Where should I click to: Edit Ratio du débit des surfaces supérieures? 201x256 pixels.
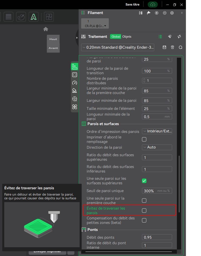(x=157, y=157)
